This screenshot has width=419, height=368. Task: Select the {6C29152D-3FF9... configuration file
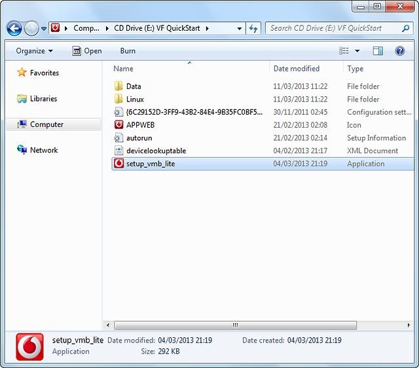tap(194, 112)
